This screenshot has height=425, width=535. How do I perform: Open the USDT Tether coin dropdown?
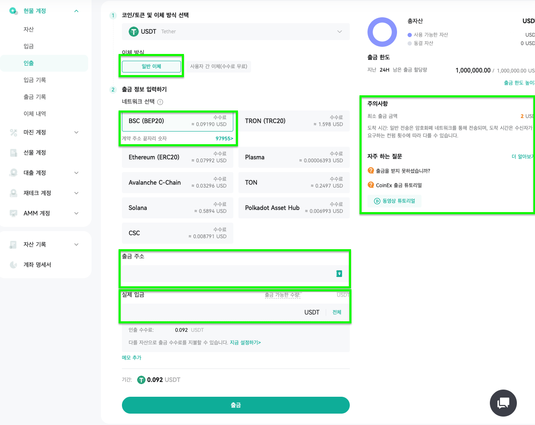pos(236,32)
